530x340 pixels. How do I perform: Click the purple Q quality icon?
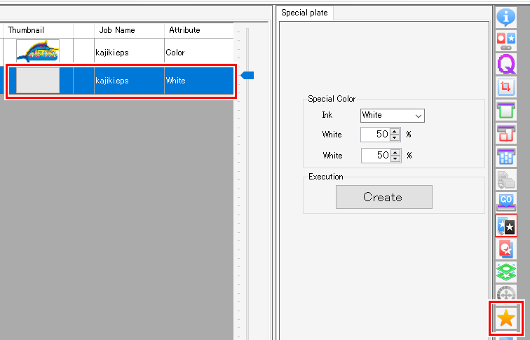click(505, 64)
